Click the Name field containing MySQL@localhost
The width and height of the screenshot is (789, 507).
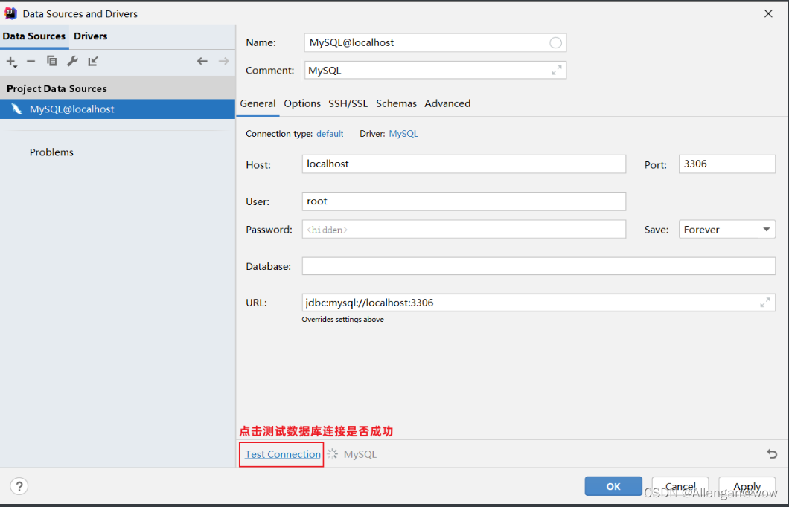click(435, 42)
